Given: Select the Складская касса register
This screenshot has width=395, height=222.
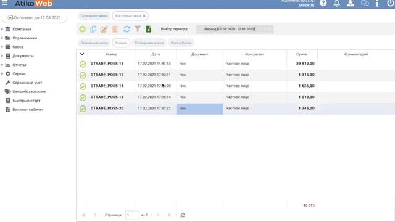Looking at the screenshot, I should 149,43.
